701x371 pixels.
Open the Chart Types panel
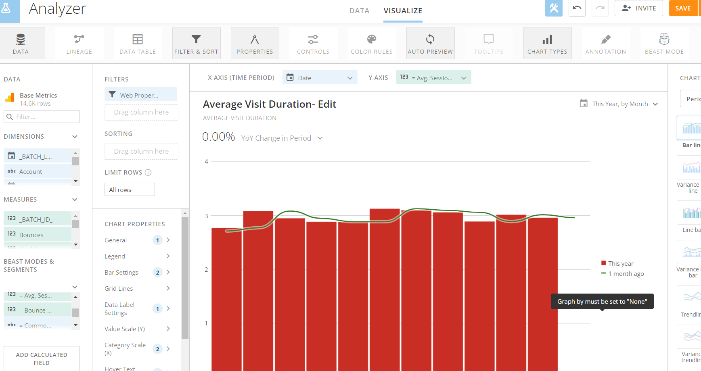point(547,43)
